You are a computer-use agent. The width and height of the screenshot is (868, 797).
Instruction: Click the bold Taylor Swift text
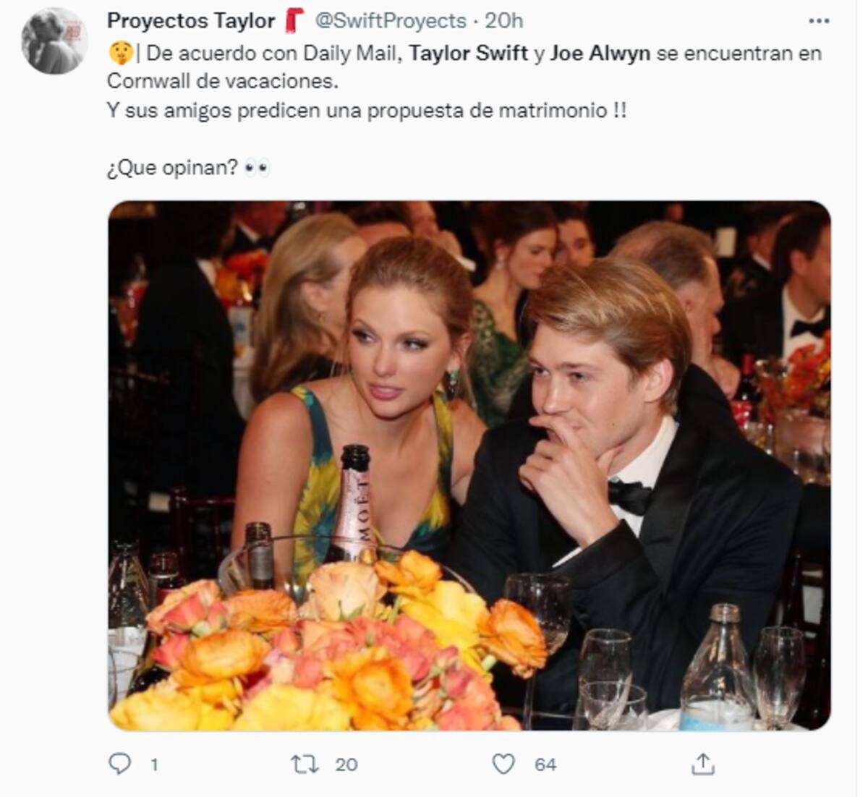tap(468, 53)
